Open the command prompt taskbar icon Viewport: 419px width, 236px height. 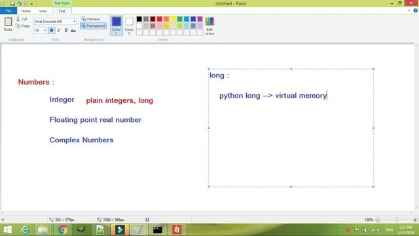coord(158,230)
